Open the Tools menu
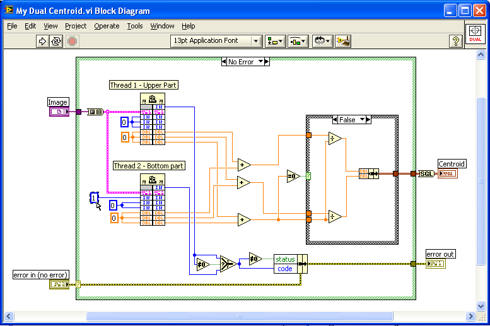 tap(135, 26)
